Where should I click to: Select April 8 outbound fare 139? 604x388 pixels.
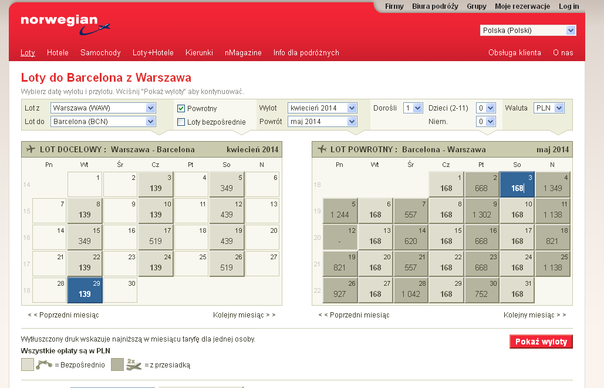pos(85,210)
